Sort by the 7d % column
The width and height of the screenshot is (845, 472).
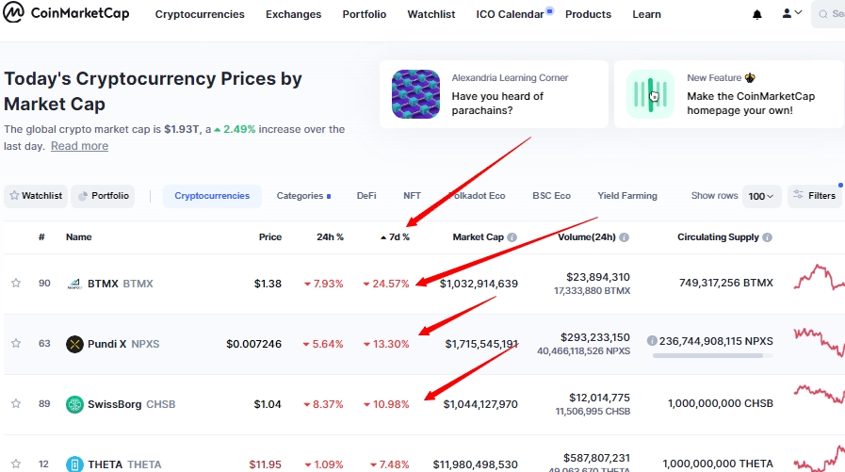(398, 237)
